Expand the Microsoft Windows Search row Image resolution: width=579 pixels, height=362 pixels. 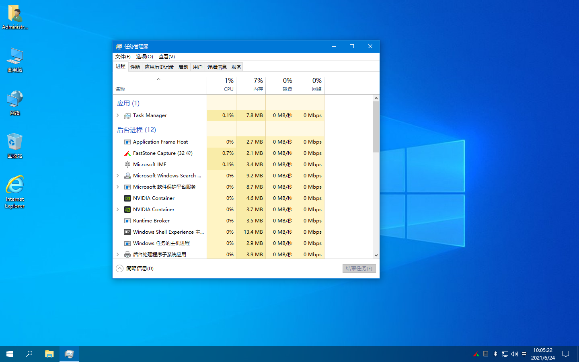[118, 176]
